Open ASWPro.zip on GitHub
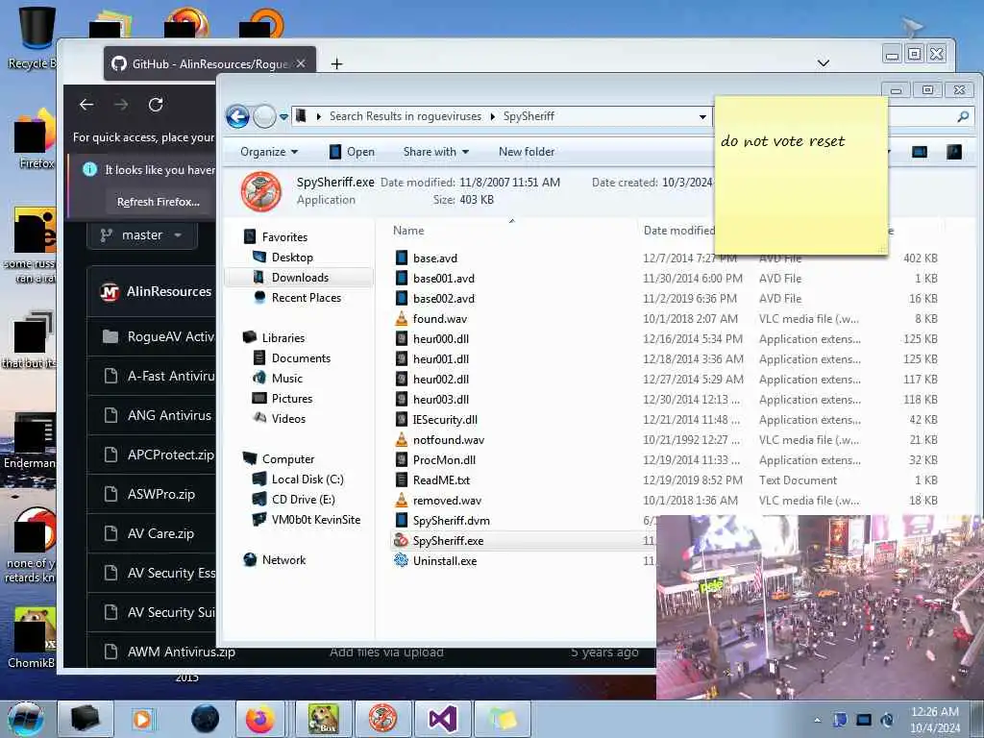 pyautogui.click(x=161, y=494)
